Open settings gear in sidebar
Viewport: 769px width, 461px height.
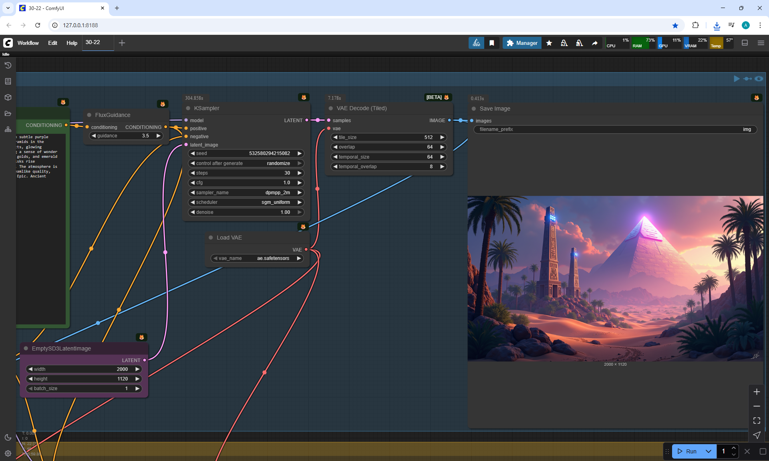[x=8, y=453]
